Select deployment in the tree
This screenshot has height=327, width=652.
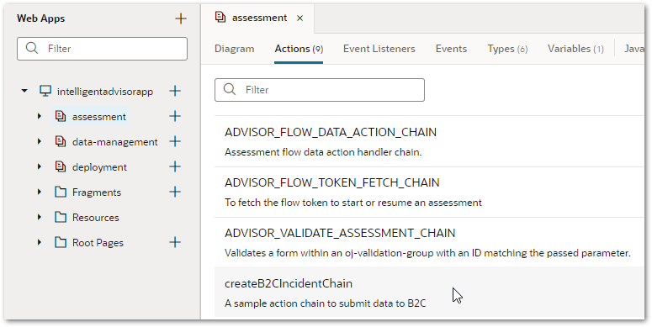pyautogui.click(x=99, y=167)
